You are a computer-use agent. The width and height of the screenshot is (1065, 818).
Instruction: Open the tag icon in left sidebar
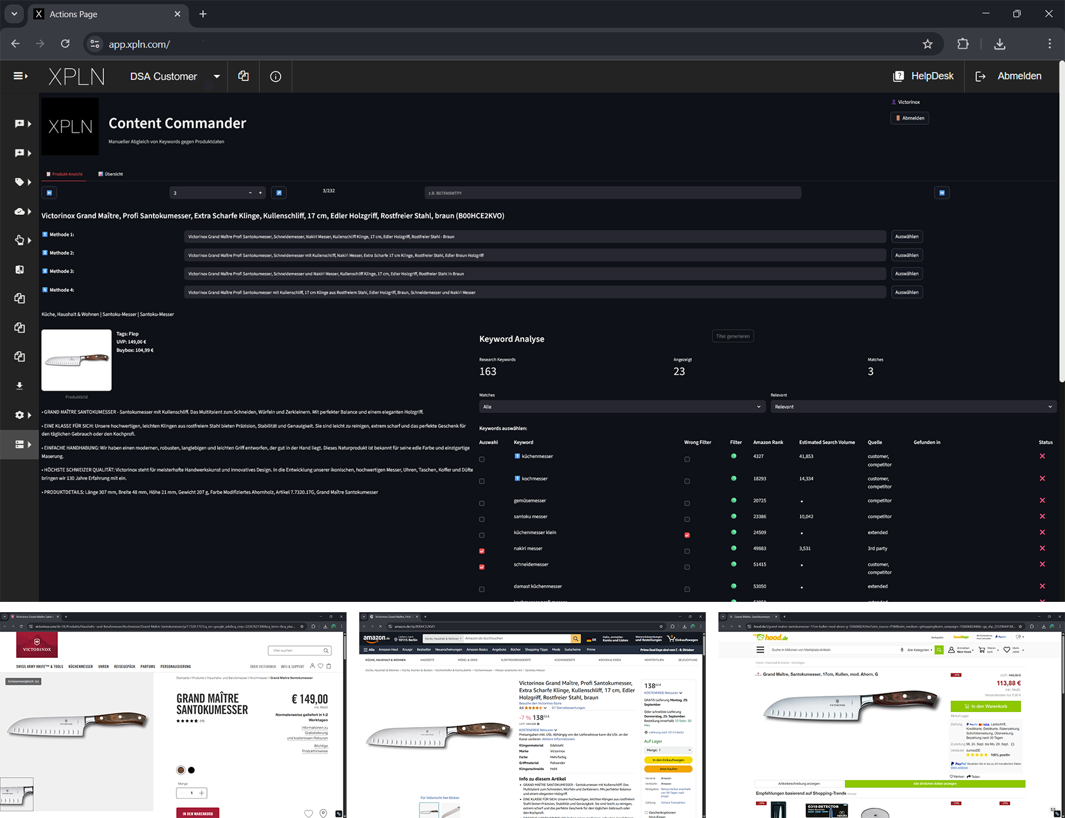pyautogui.click(x=20, y=182)
